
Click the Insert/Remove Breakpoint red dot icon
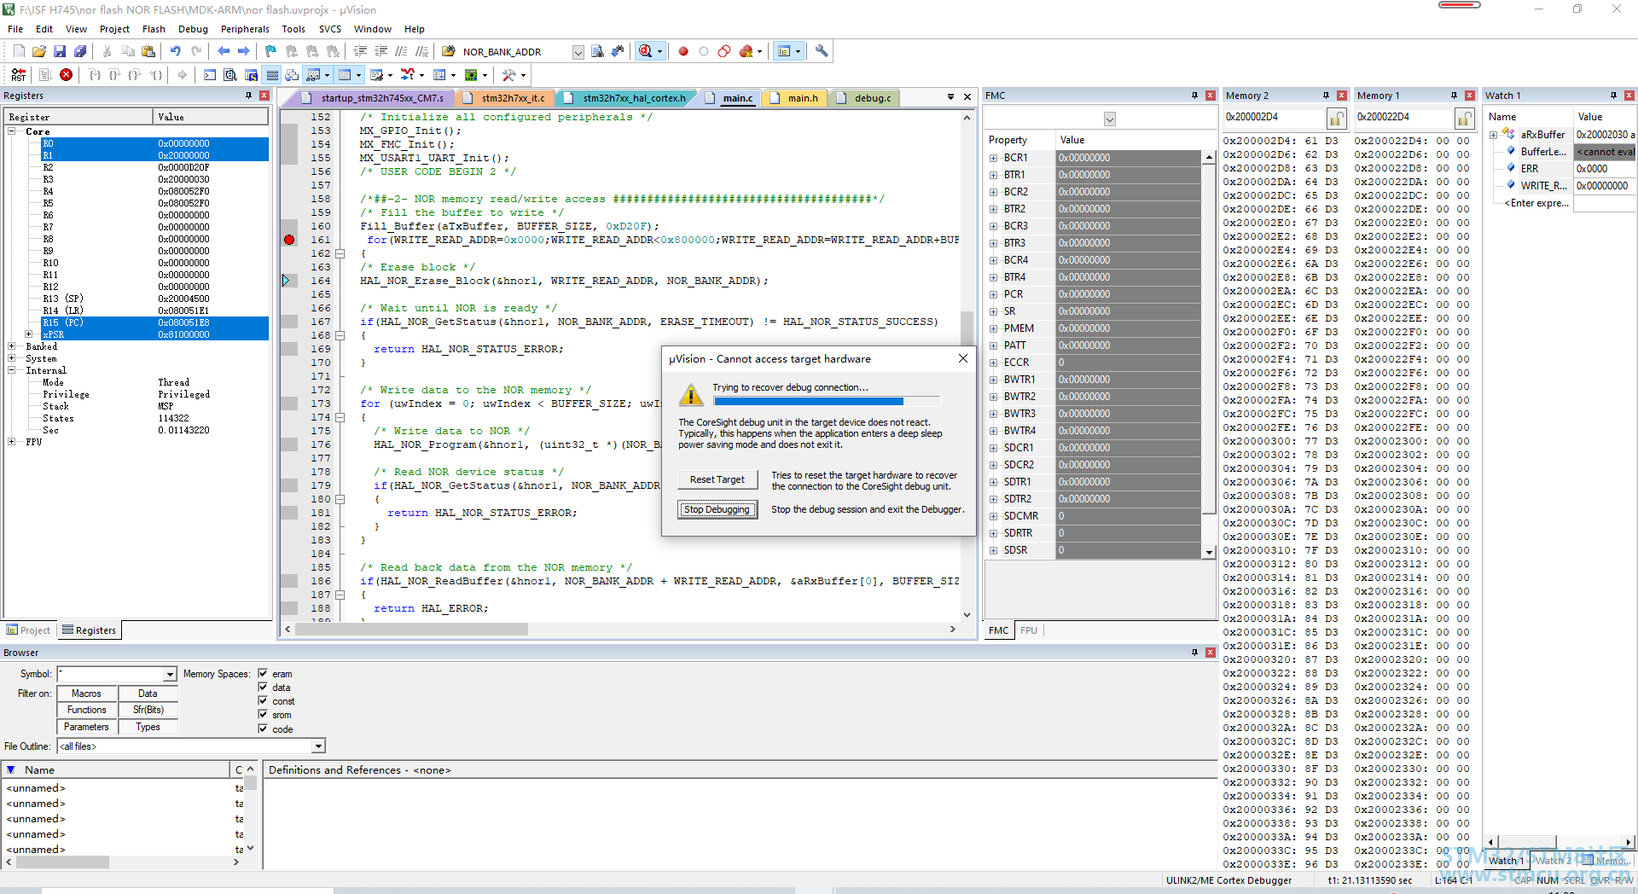click(x=683, y=51)
